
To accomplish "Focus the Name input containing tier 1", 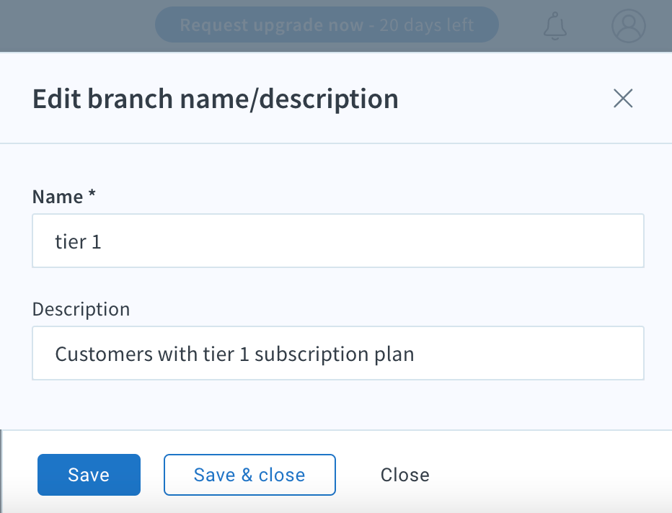I will point(338,241).
